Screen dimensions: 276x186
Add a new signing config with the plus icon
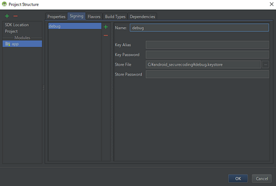tap(106, 27)
